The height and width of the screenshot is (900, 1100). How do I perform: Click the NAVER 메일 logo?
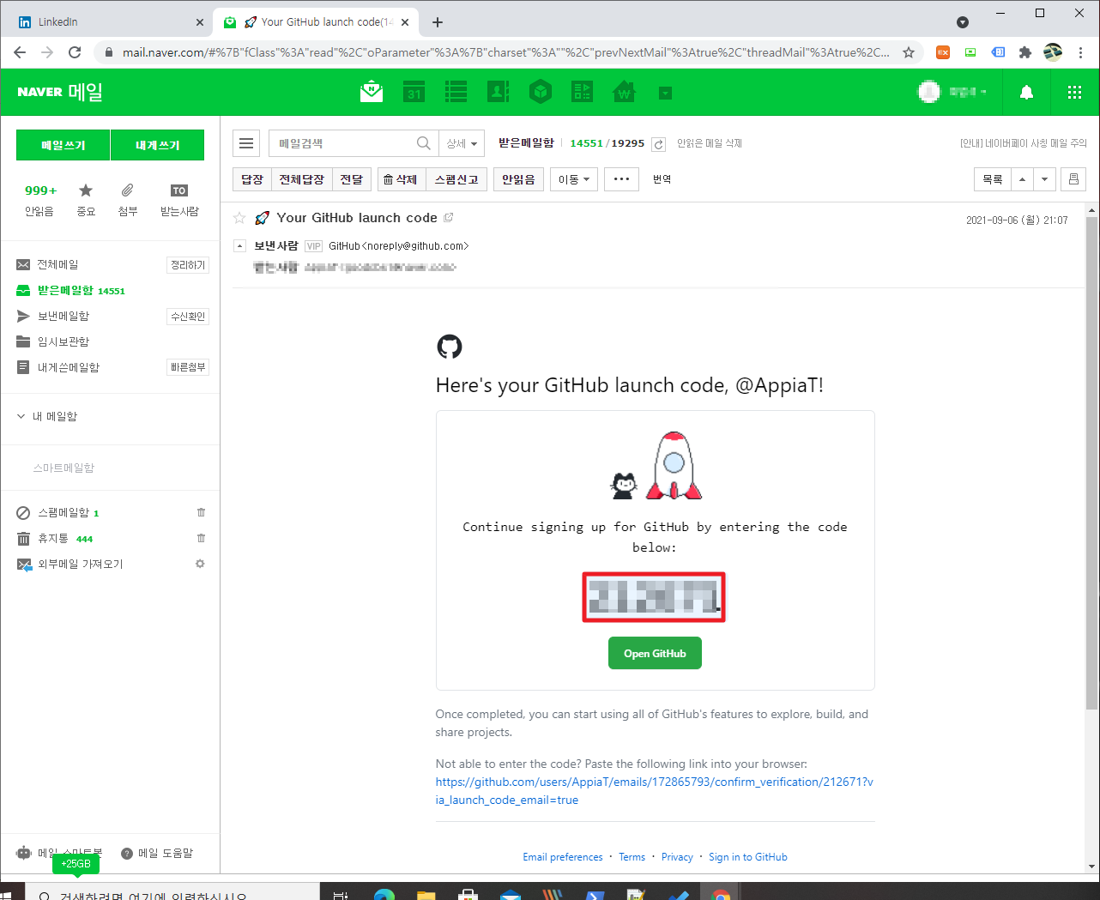pyautogui.click(x=60, y=92)
